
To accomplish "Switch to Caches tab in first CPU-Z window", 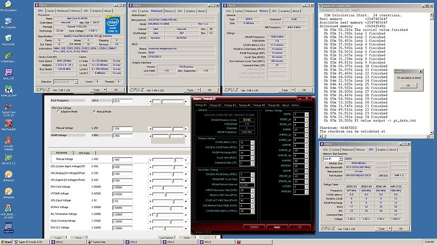I will click(x=50, y=11).
